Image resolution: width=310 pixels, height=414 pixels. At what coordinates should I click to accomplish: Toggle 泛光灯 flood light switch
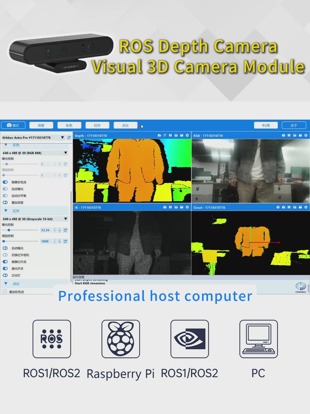pyautogui.click(x=5, y=275)
